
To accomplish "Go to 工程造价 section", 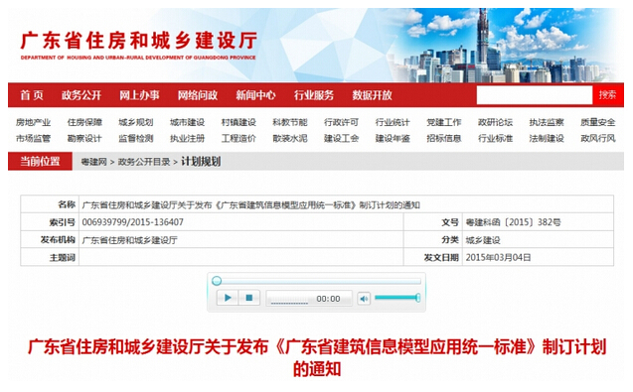I will (238, 138).
